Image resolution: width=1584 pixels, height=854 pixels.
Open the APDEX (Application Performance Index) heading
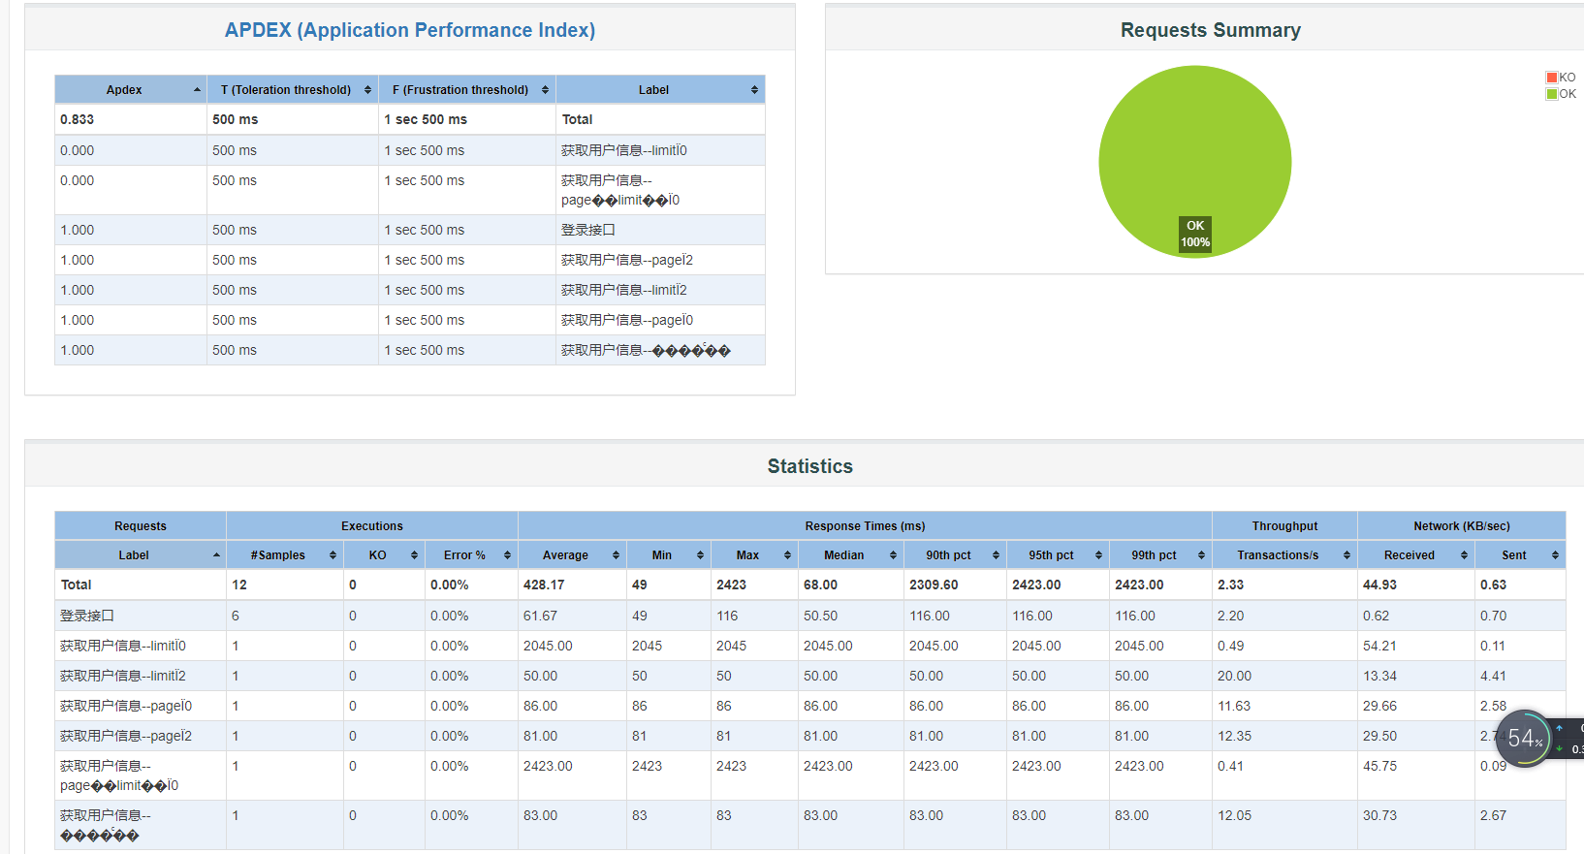410,30
